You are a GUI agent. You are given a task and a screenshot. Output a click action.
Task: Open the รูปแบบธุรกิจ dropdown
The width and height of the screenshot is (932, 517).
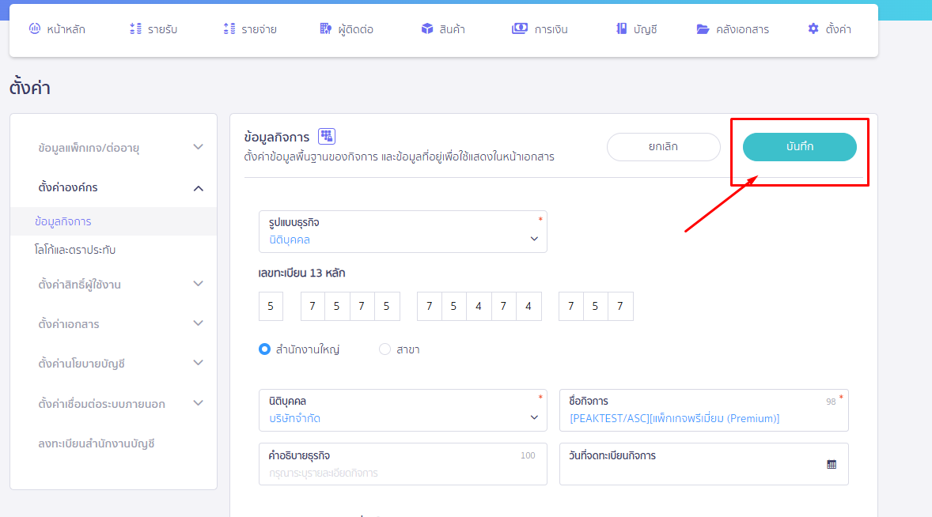tap(403, 232)
